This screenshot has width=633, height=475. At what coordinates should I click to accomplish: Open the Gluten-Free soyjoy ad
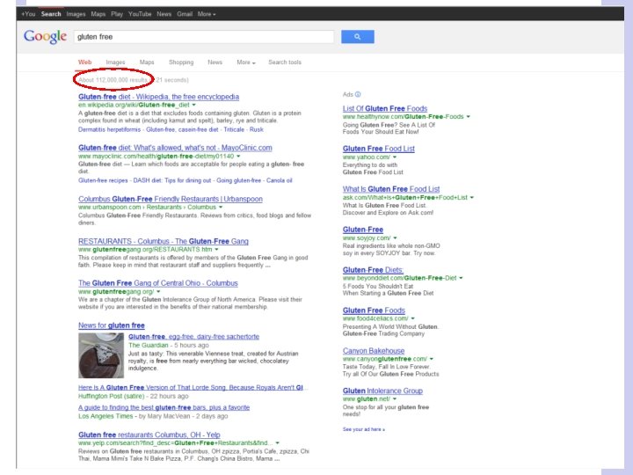[363, 230]
